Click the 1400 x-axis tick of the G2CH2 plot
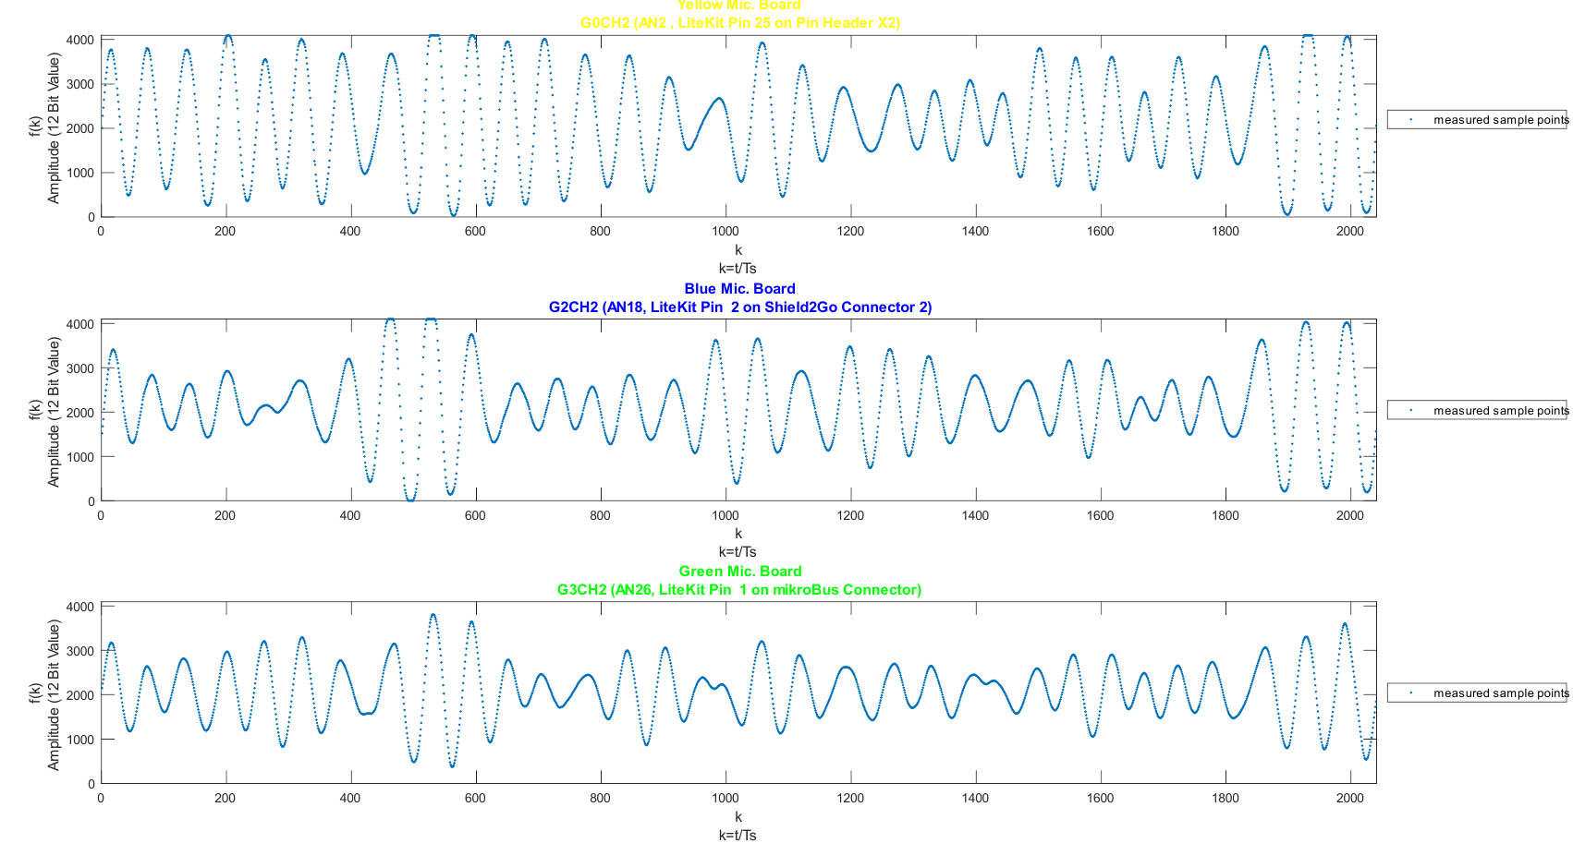 coord(975,515)
